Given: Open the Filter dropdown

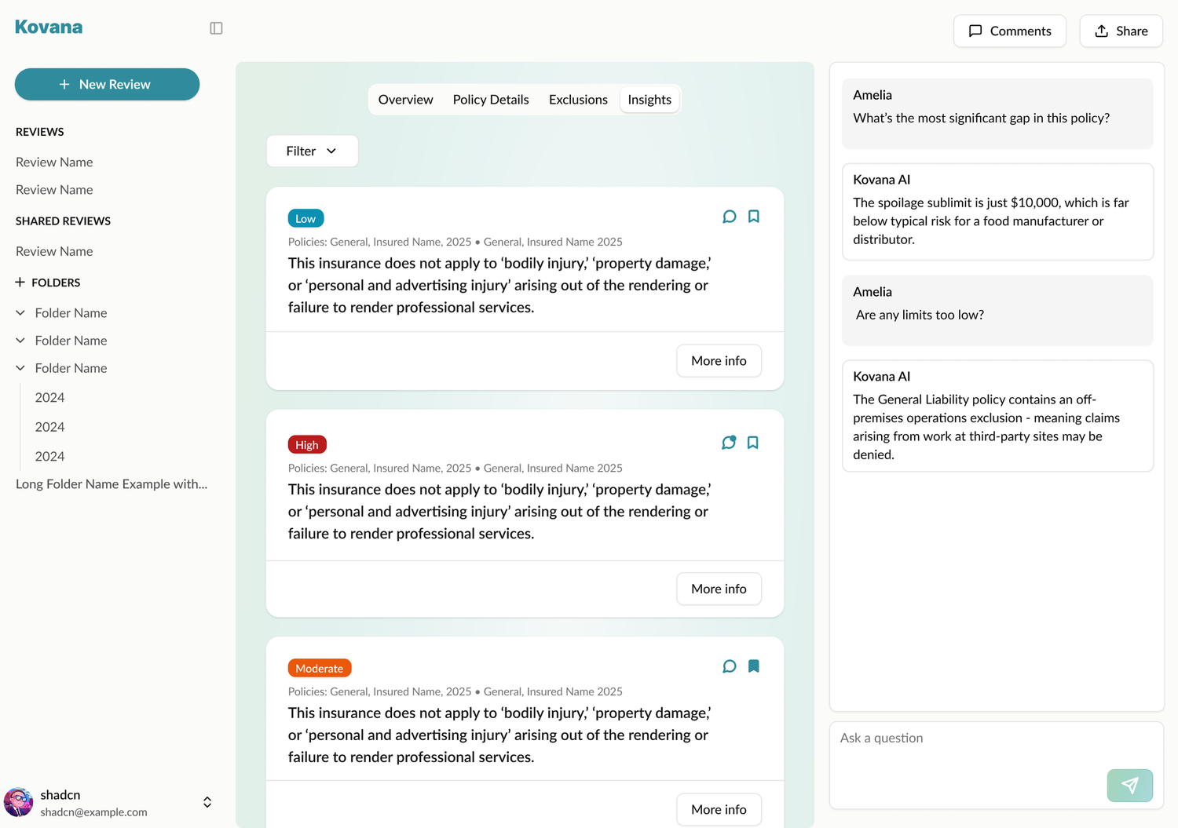Looking at the screenshot, I should pyautogui.click(x=313, y=151).
